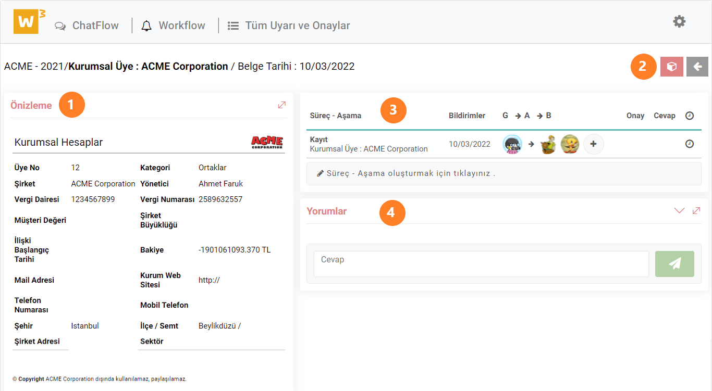The image size is (712, 391).
Task: Click the Yönetici value 'Ahmet Faruk'
Action: tap(221, 184)
